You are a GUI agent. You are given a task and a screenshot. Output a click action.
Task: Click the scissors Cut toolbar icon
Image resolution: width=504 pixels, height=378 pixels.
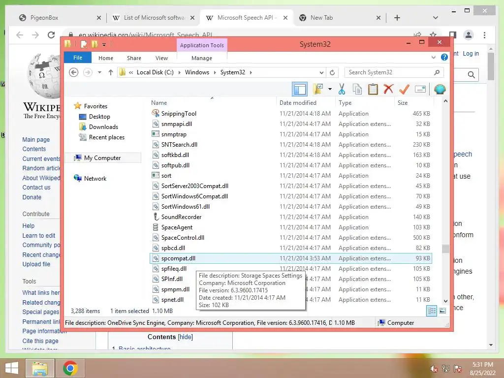pos(342,89)
